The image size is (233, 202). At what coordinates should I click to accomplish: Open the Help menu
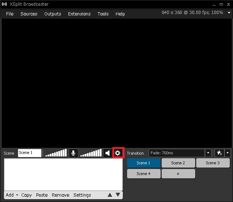[x=120, y=14]
